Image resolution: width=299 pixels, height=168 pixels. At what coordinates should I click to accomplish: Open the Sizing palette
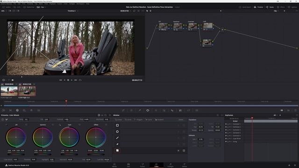(x=189, y=110)
